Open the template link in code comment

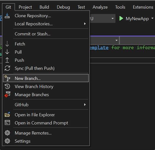[x=99, y=48]
